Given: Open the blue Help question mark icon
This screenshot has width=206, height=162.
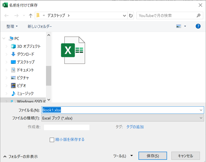Looking at the screenshot, I should [198, 26].
